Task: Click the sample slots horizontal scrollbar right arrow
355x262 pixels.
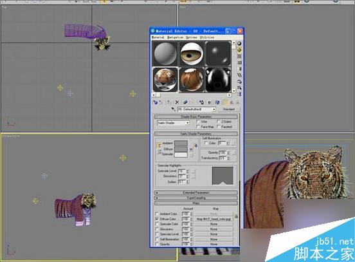Action: [229, 95]
